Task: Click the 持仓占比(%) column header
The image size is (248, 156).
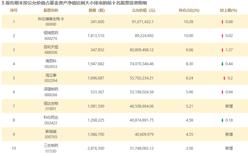Action: (x=189, y=10)
